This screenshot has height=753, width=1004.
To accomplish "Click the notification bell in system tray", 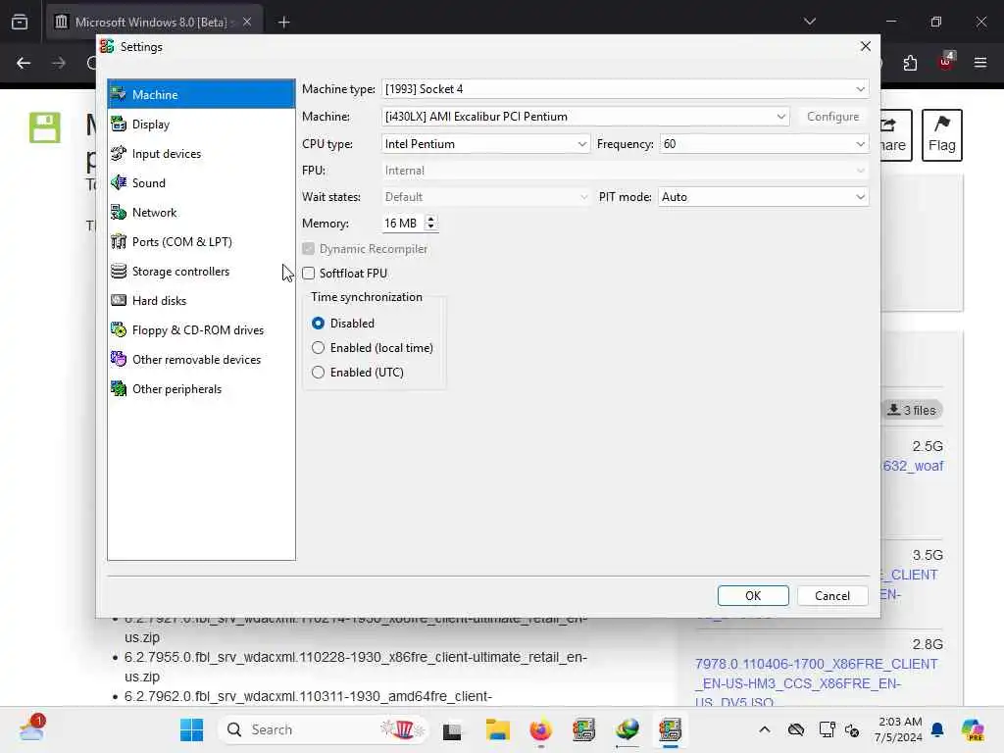I will (937, 729).
